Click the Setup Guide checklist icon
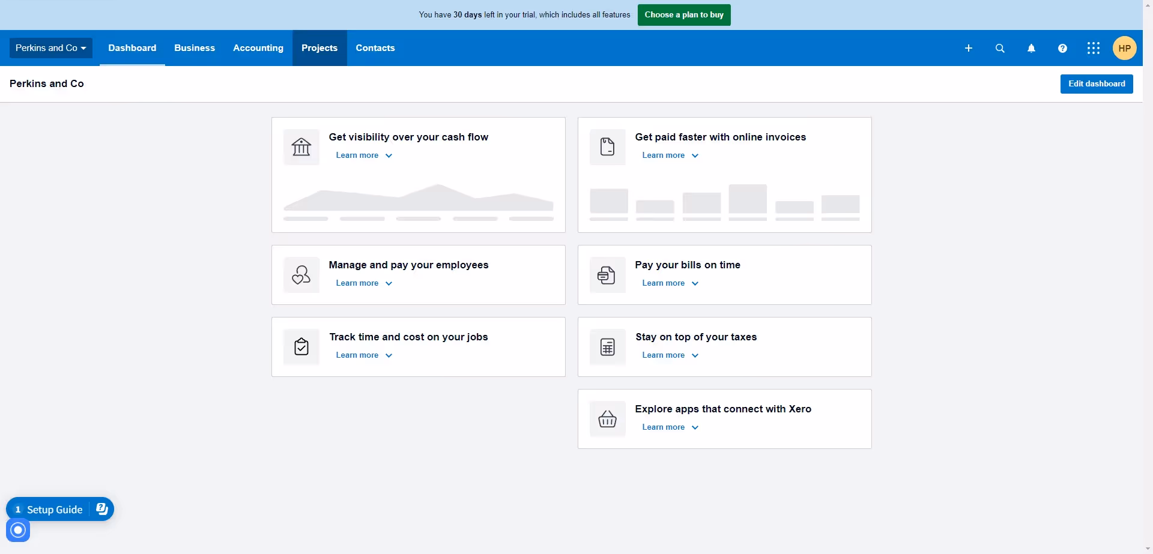This screenshot has height=554, width=1153. (102, 509)
